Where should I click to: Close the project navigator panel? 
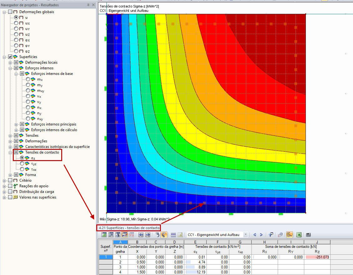[x=93, y=5]
